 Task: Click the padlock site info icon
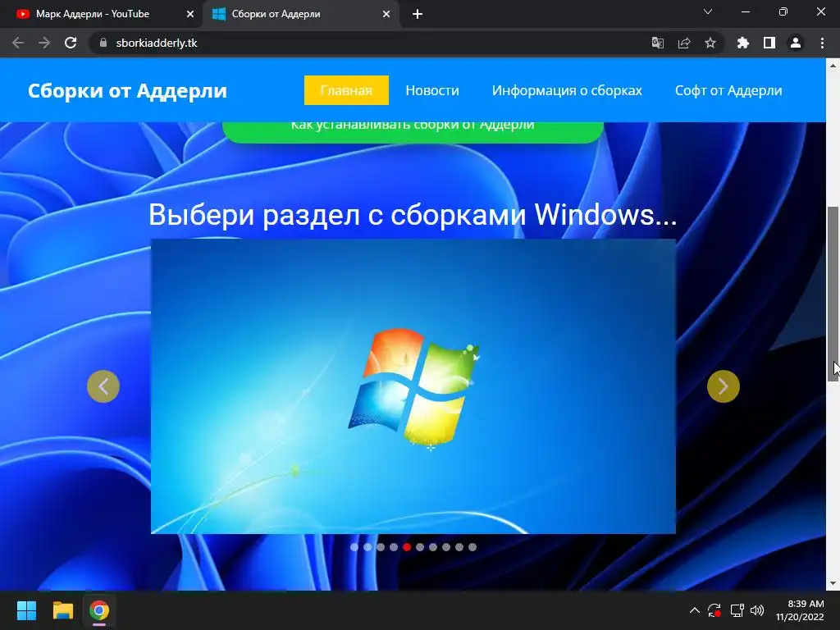(103, 43)
